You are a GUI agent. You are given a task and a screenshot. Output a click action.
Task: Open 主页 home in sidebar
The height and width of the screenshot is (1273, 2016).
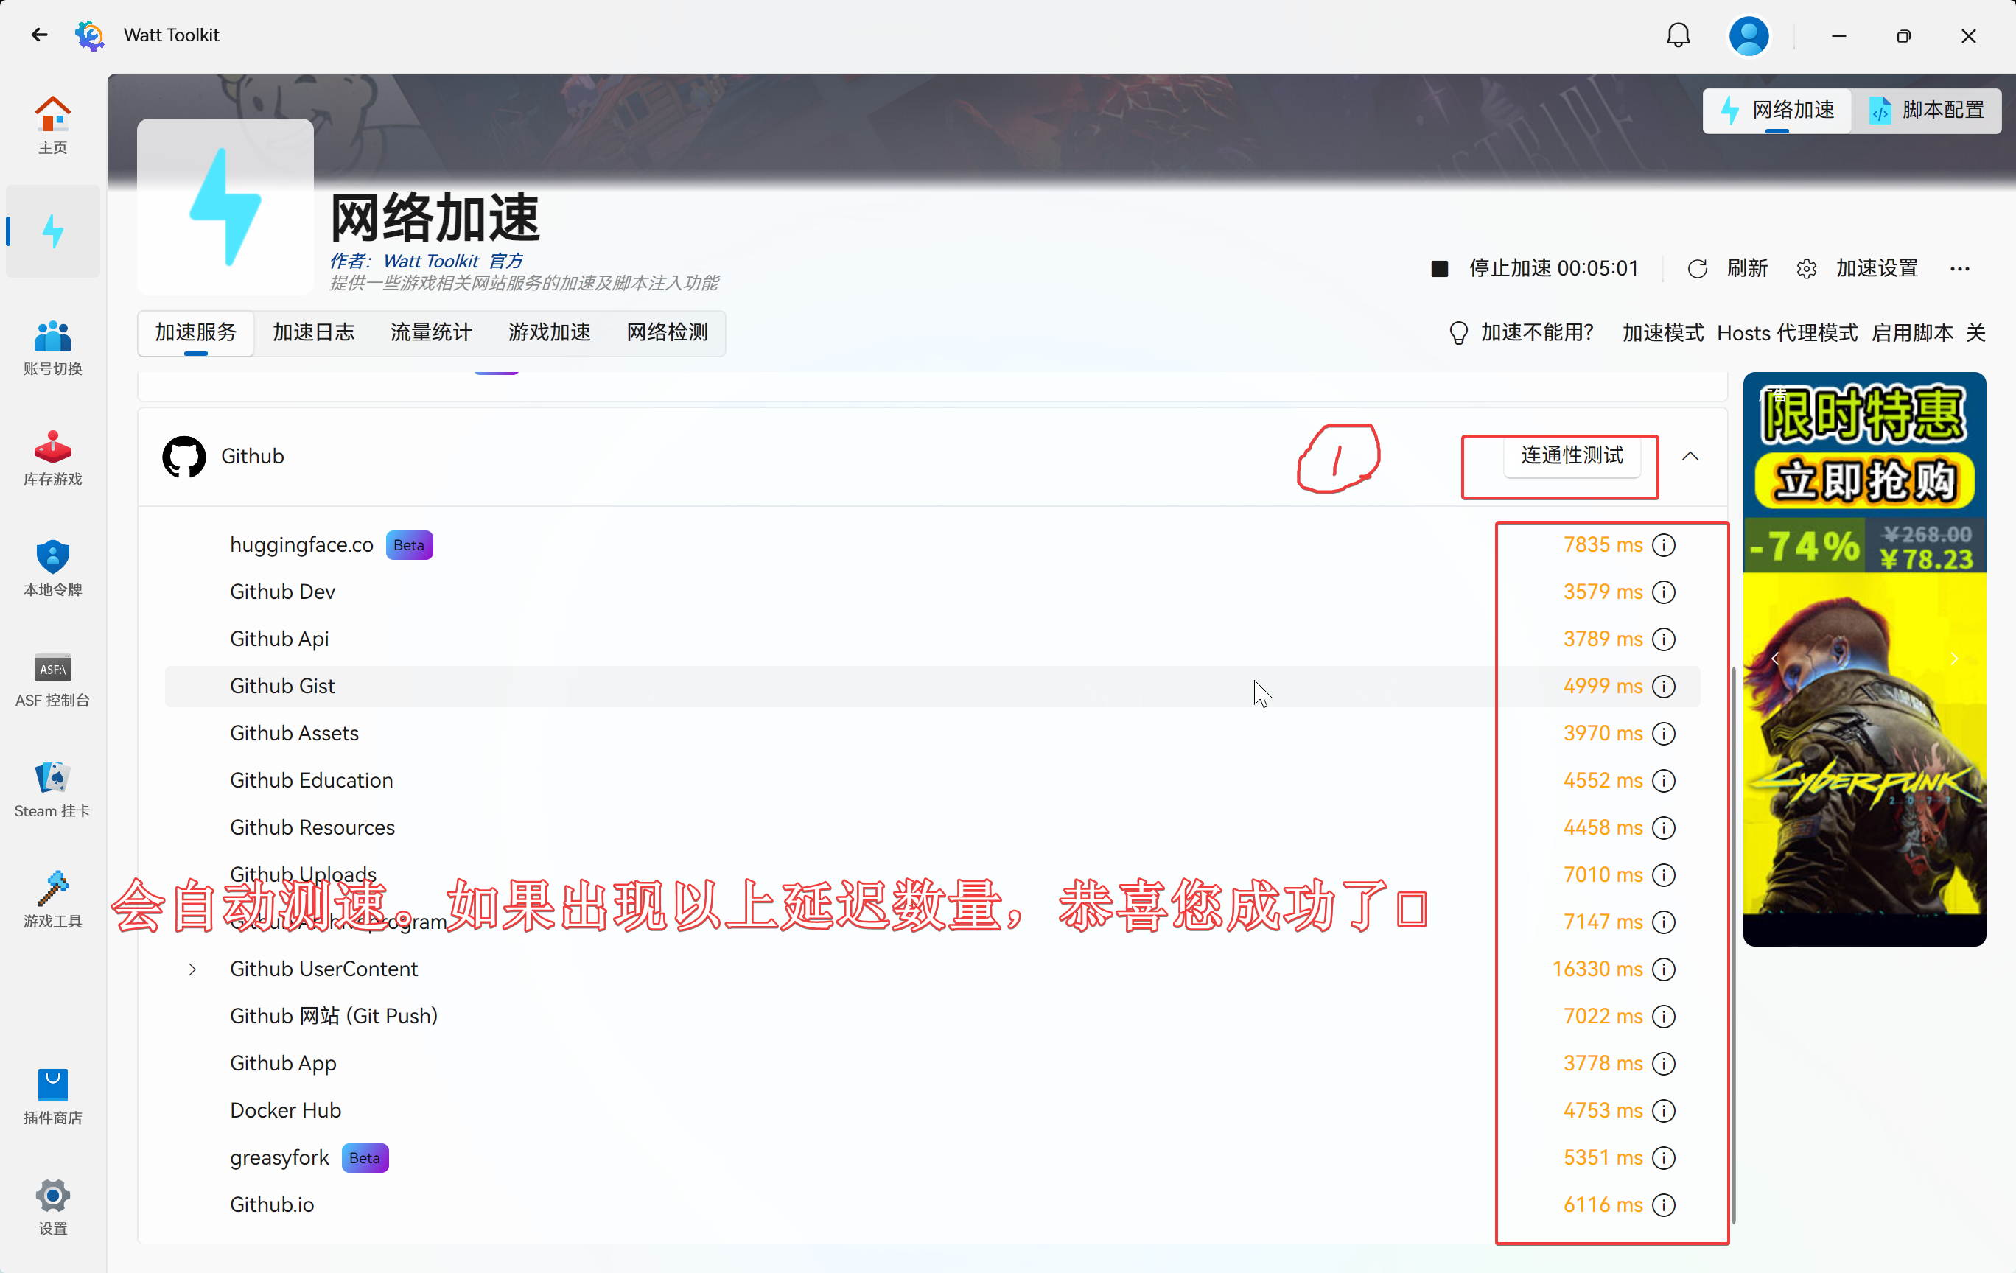pos(53,125)
